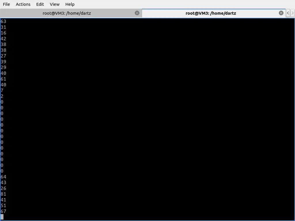
Task: Click the output value 31
Action: point(3,27)
